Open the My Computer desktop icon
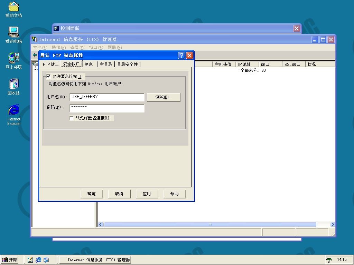Screen dimensions: 354x265 click(x=13, y=35)
